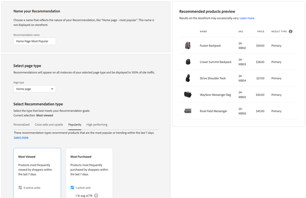Open the Page type dropdown
The height and width of the screenshot is (198, 306).
coord(34,89)
